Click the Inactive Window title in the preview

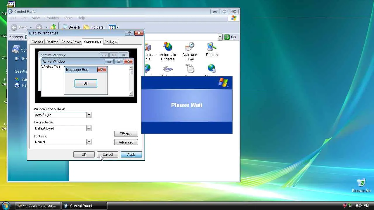[x=53, y=55]
